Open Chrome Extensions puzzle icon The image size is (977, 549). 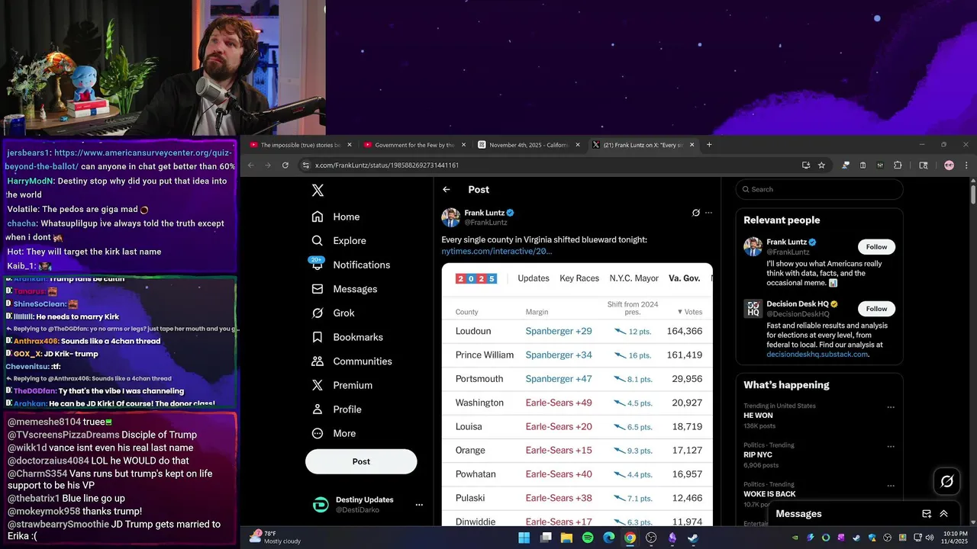898,165
